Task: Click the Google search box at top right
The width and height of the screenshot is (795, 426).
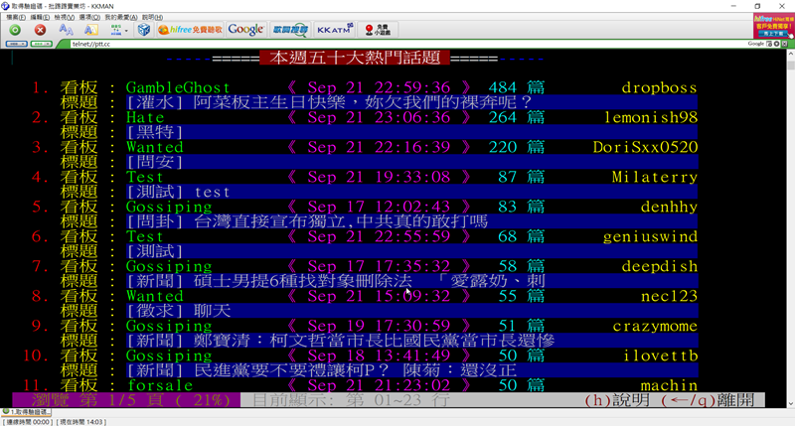Action: [756, 44]
